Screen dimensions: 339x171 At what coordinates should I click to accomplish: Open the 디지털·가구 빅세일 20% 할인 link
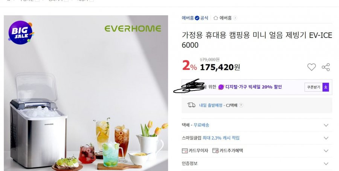(253, 87)
